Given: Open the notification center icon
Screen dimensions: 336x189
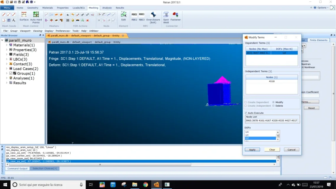Looking at the screenshot, I should click(x=329, y=185).
